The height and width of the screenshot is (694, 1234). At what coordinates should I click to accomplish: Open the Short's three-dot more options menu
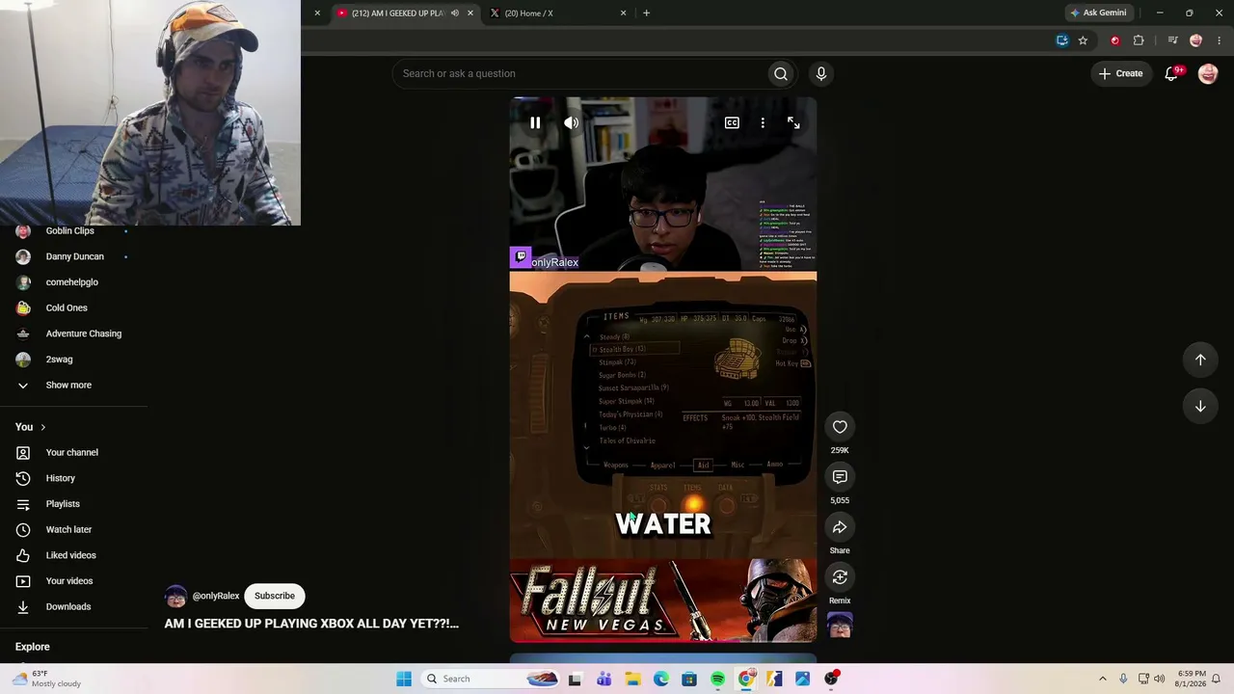[763, 123]
